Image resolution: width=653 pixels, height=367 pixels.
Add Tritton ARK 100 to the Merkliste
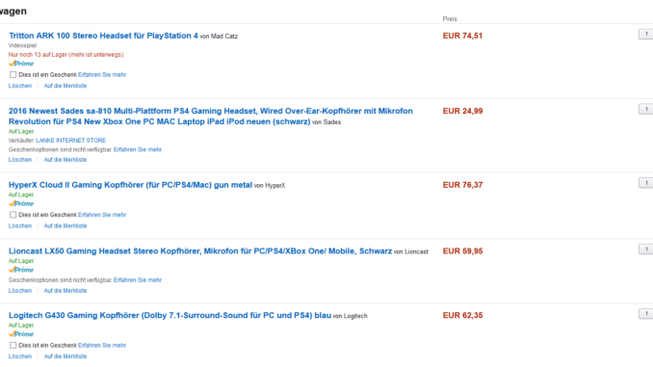(65, 86)
